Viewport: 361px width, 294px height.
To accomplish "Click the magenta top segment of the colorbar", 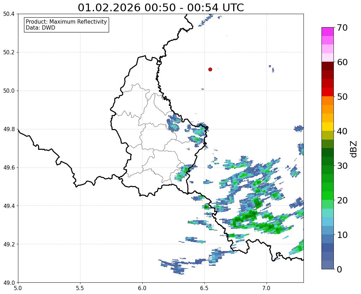I will (x=327, y=31).
